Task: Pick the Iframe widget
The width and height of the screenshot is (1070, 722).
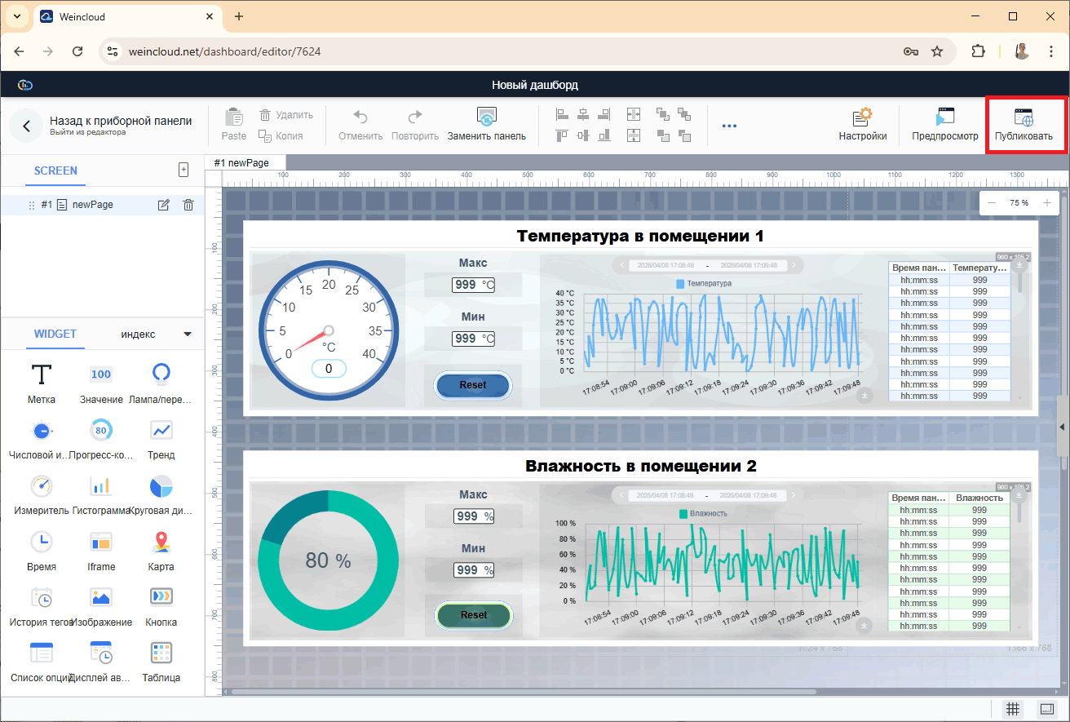Action: [x=101, y=542]
